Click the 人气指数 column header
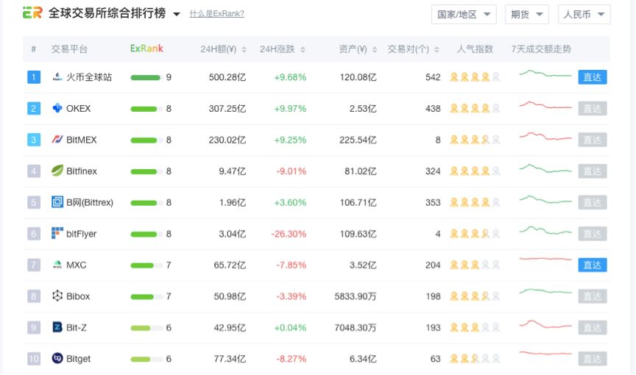The height and width of the screenshot is (375, 636). 475,49
